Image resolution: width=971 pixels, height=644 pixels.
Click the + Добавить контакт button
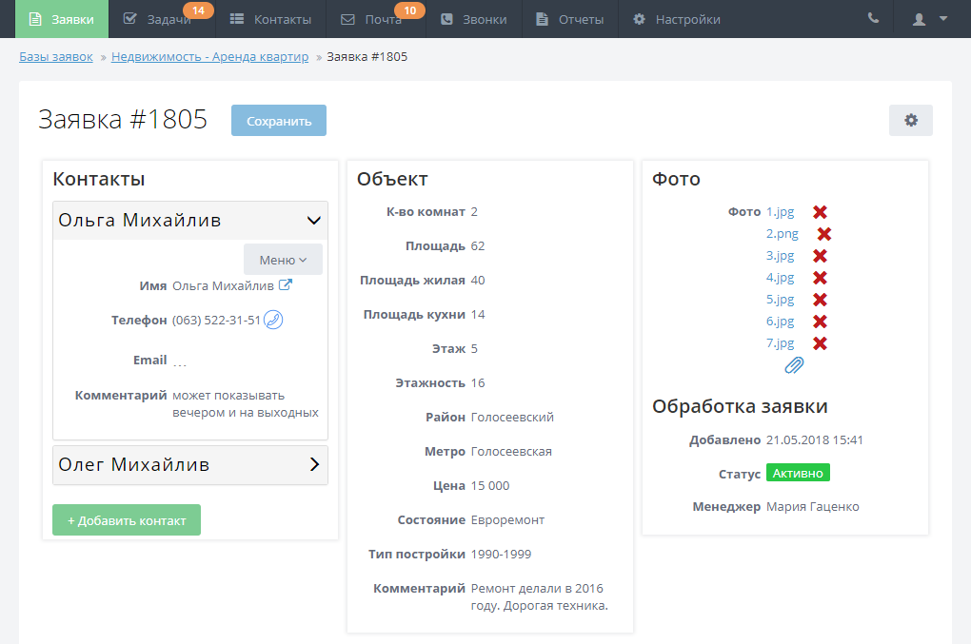pos(127,520)
